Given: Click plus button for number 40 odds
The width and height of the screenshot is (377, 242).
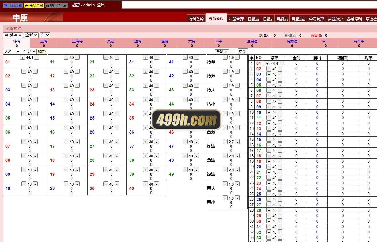Looking at the screenshot, I should [x=146, y=184].
